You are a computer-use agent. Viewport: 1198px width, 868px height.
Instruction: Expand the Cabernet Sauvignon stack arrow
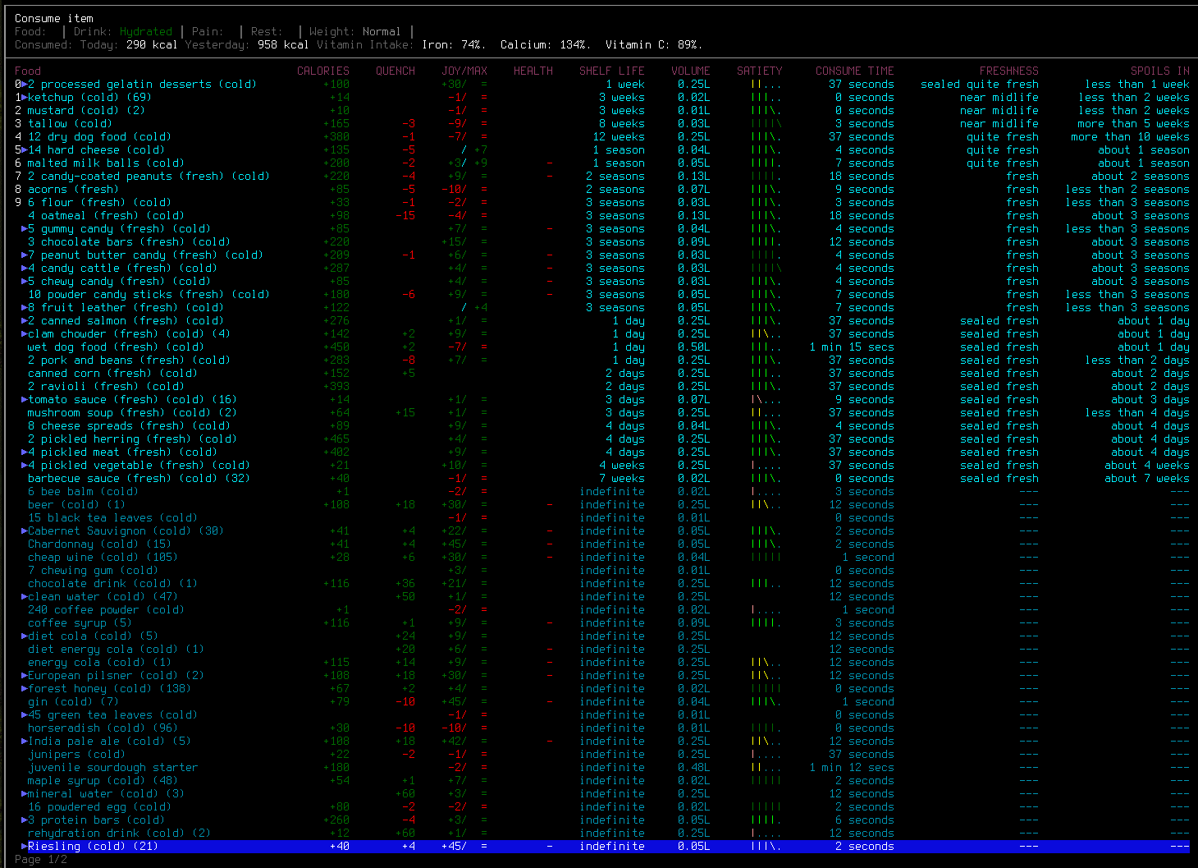(x=25, y=531)
